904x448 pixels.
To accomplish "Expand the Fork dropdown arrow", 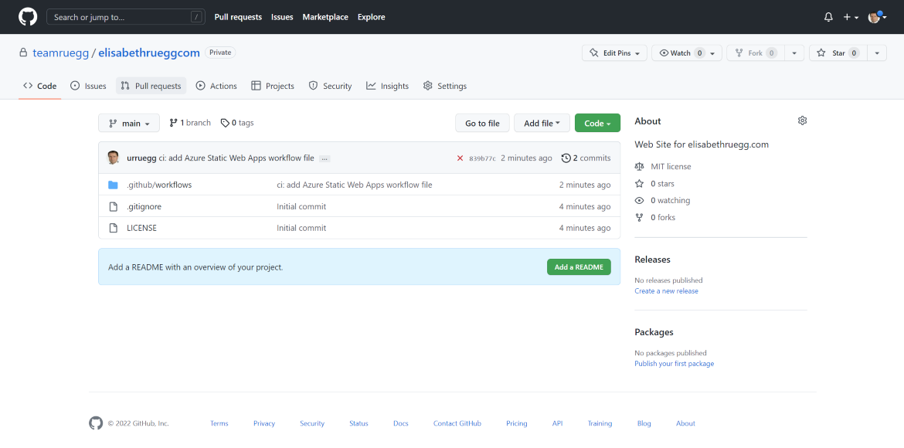I will click(x=794, y=53).
